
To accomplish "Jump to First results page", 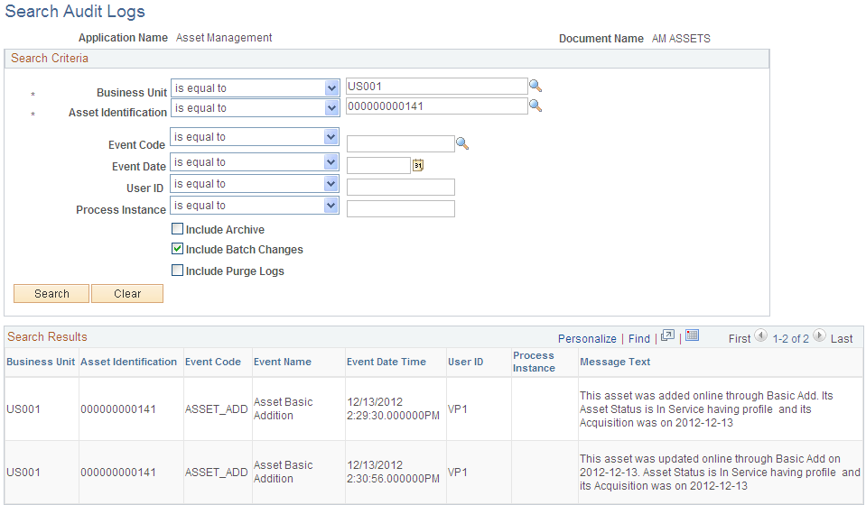I will coord(740,338).
